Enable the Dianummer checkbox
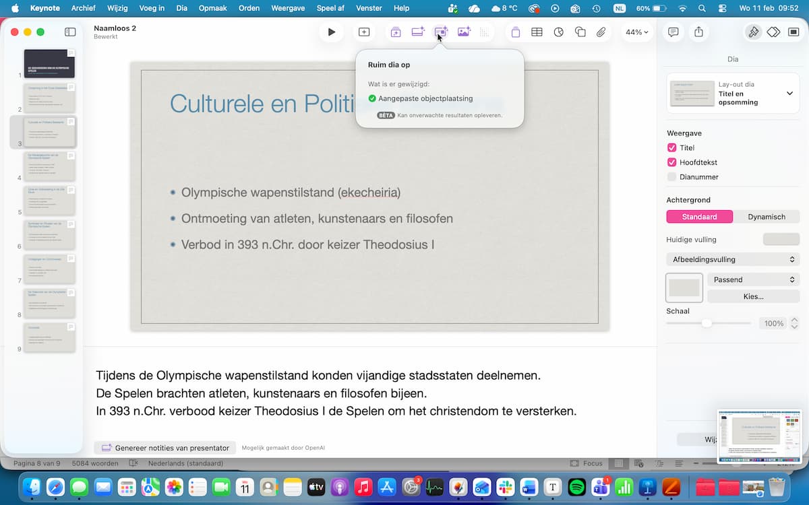 pos(671,177)
